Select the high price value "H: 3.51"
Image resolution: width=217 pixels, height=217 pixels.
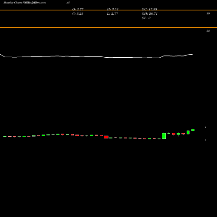click(113, 9)
